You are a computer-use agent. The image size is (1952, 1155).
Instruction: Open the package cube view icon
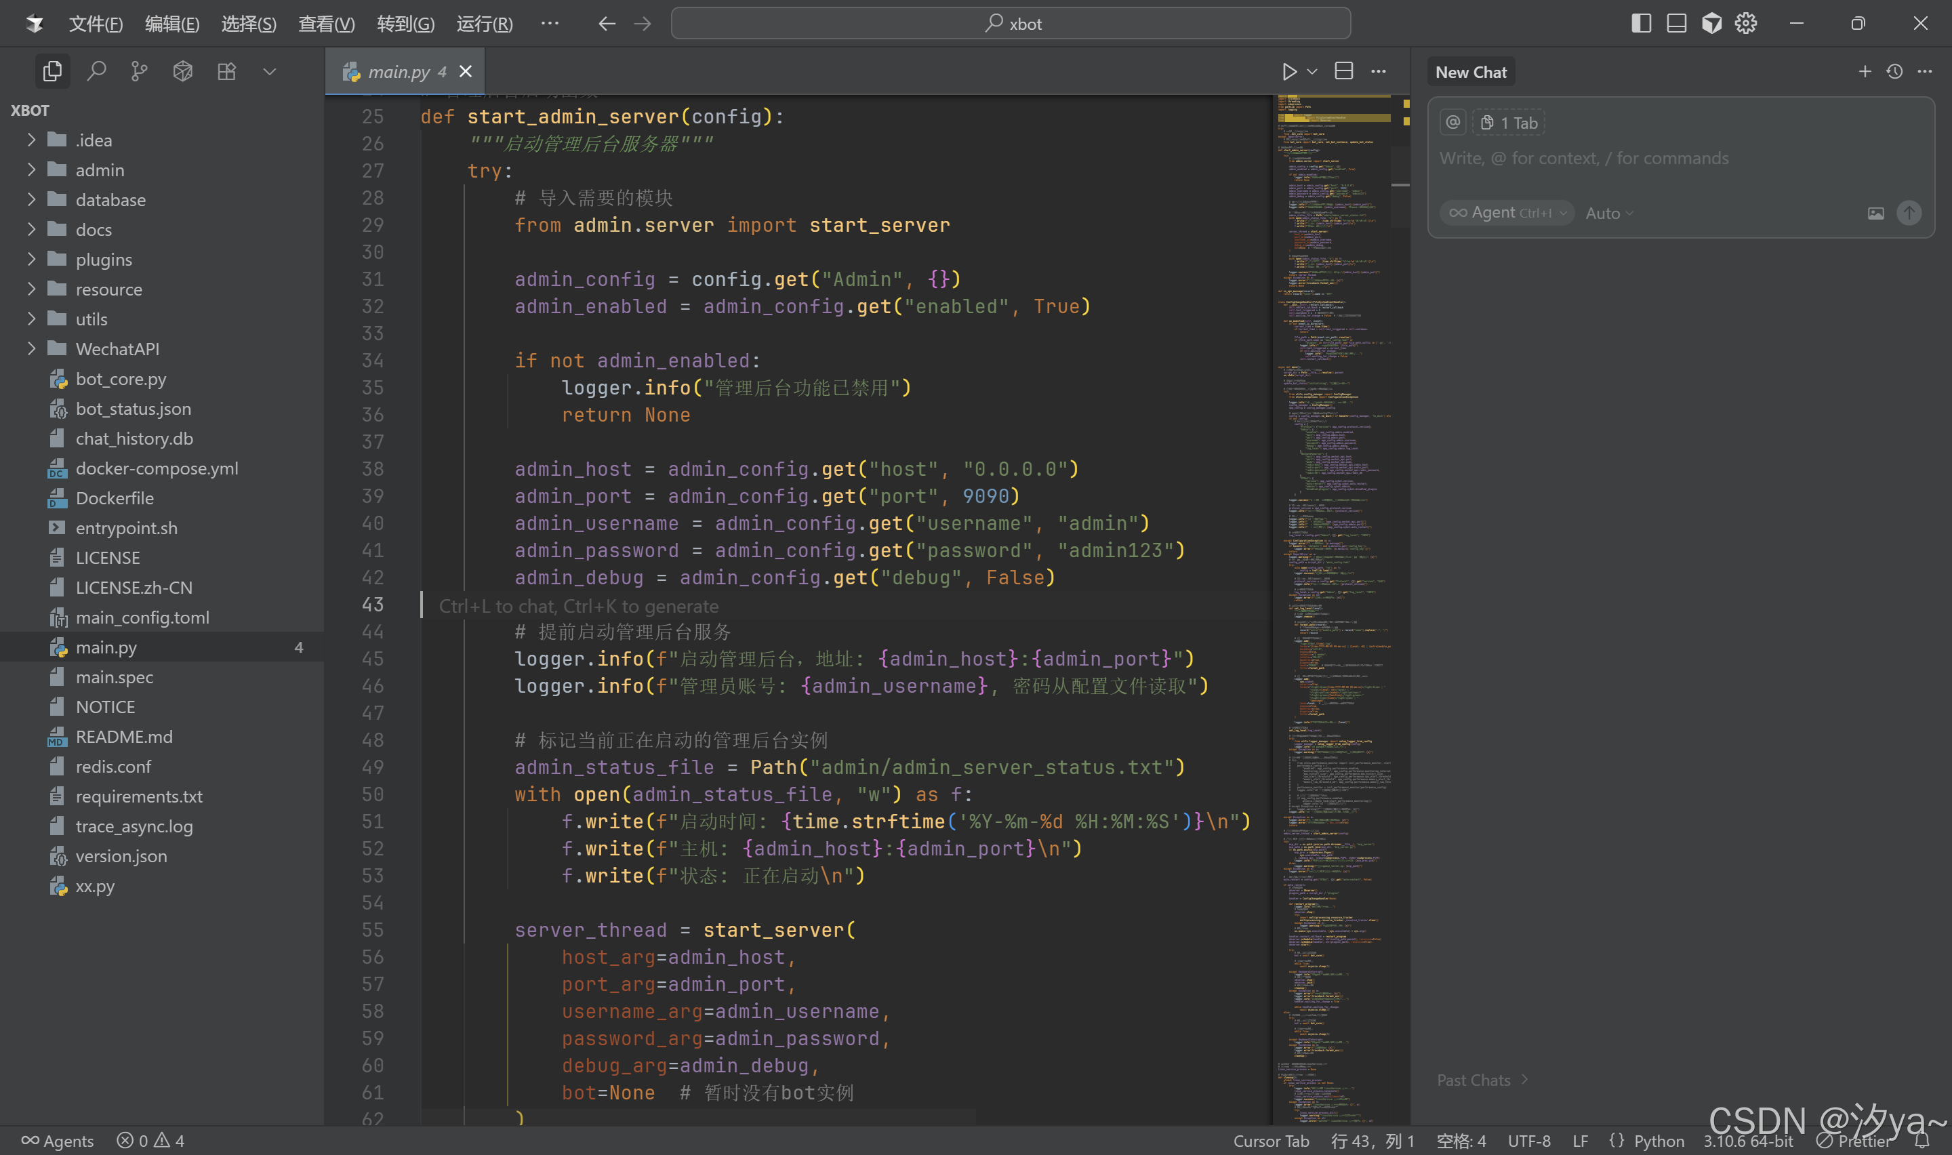pyautogui.click(x=183, y=72)
